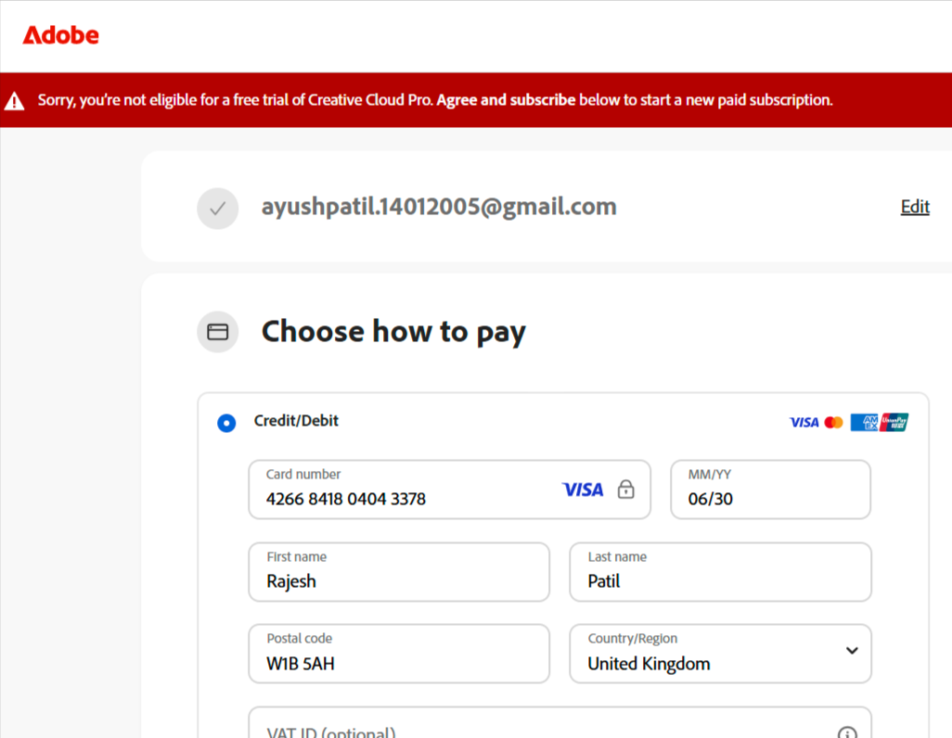Click the warning triangle icon in red banner
The height and width of the screenshot is (738, 952).
point(15,101)
